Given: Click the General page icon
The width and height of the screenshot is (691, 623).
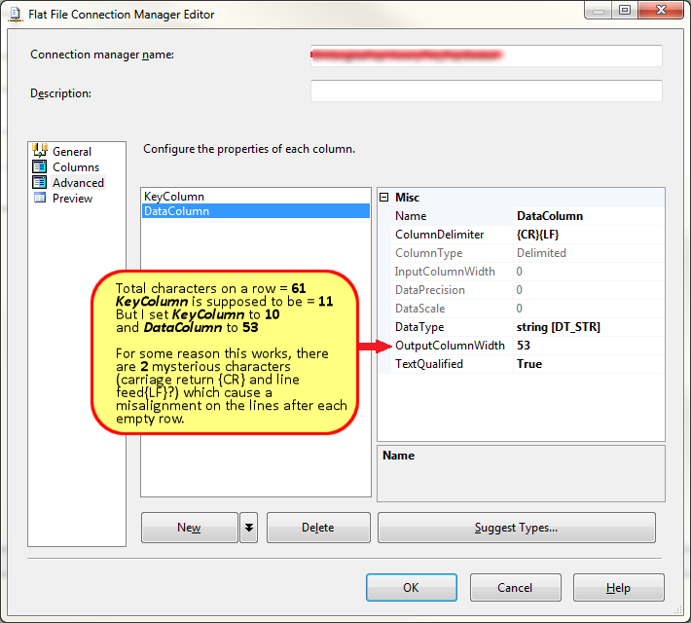Looking at the screenshot, I should tap(40, 151).
